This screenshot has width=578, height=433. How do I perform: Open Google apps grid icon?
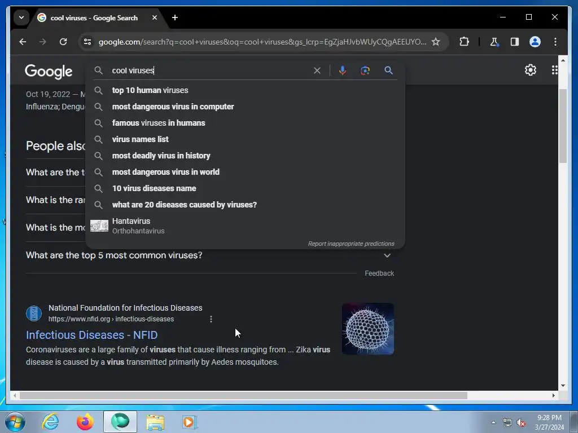pyautogui.click(x=554, y=70)
